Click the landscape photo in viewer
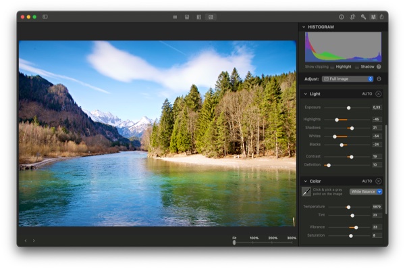405x269 pixels. pos(157,133)
